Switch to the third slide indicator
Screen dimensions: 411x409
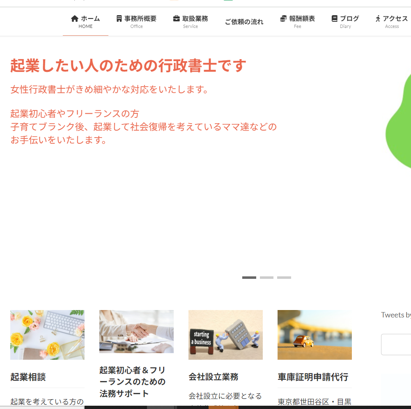284,278
